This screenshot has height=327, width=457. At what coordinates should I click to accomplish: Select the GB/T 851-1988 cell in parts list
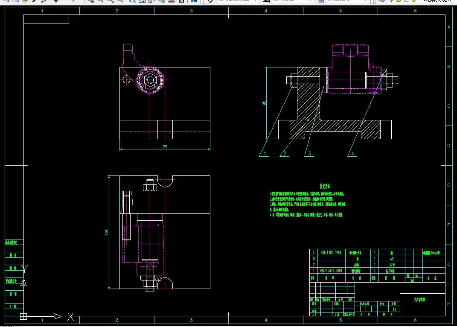click(331, 252)
